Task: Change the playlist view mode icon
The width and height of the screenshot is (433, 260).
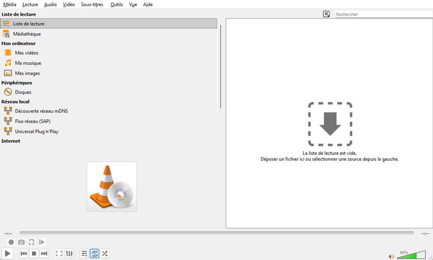Action: 326,14
